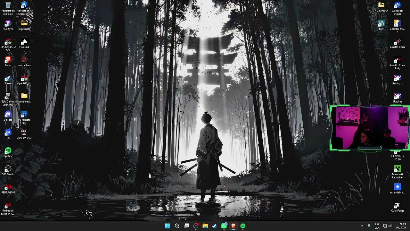Expand the hidden system tray icons
Screen dimensions: 410x231
(362, 226)
